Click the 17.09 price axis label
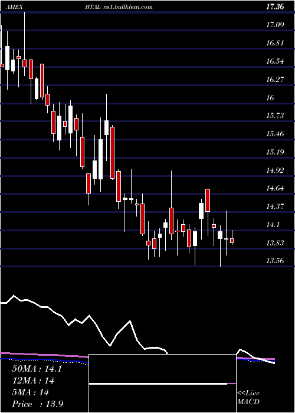The height and width of the screenshot is (413, 295). coord(275,25)
